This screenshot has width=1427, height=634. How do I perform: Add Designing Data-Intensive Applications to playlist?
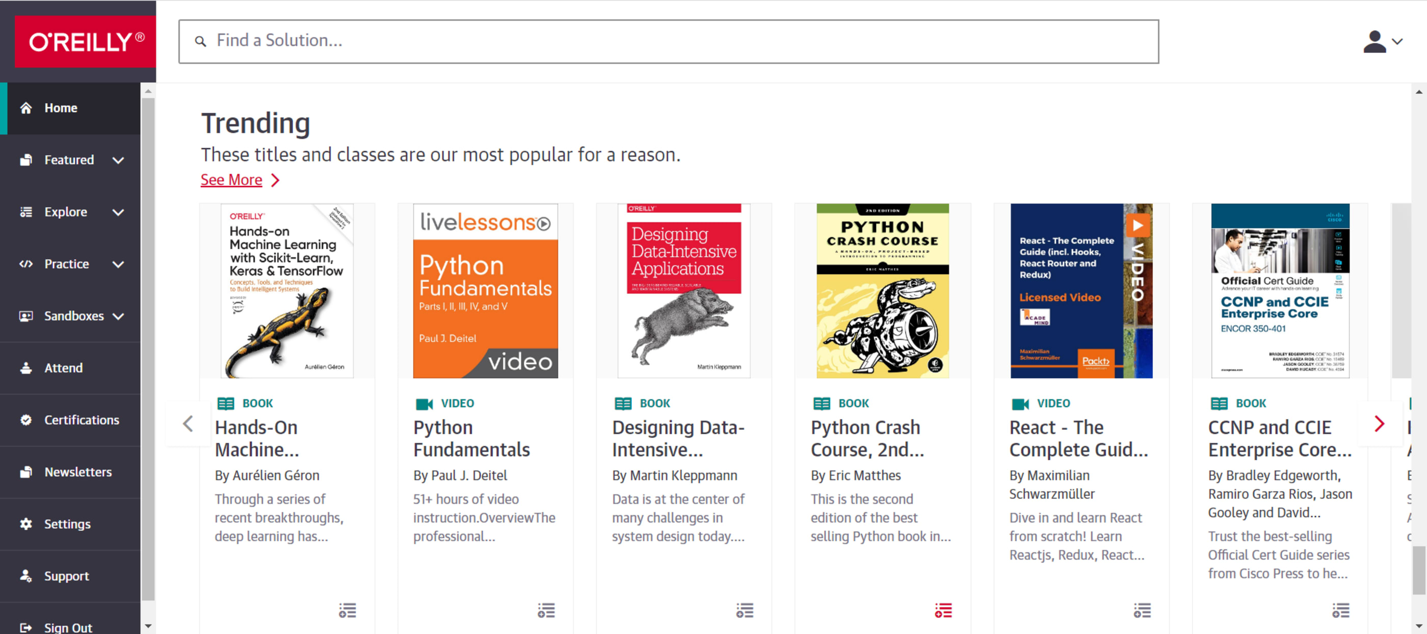point(745,610)
